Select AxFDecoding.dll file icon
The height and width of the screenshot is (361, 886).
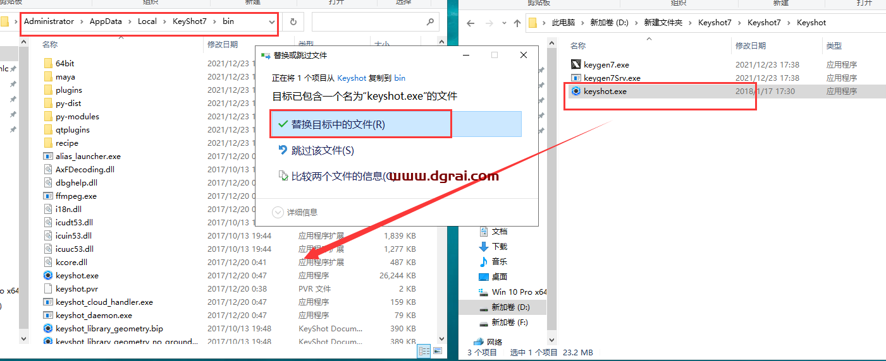(x=48, y=169)
